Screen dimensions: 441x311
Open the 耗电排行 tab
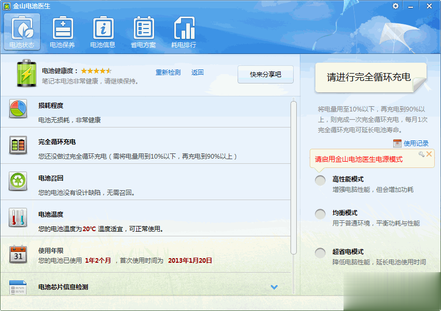click(x=184, y=32)
